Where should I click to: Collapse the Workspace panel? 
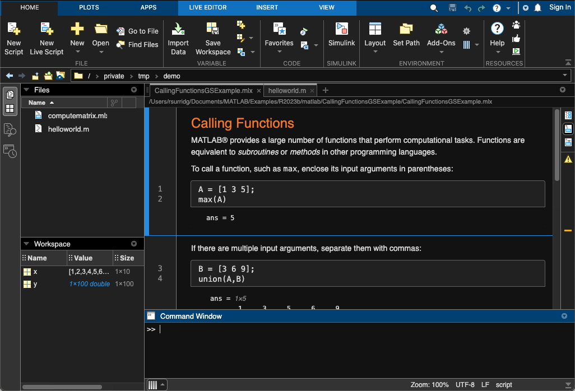tap(26, 244)
